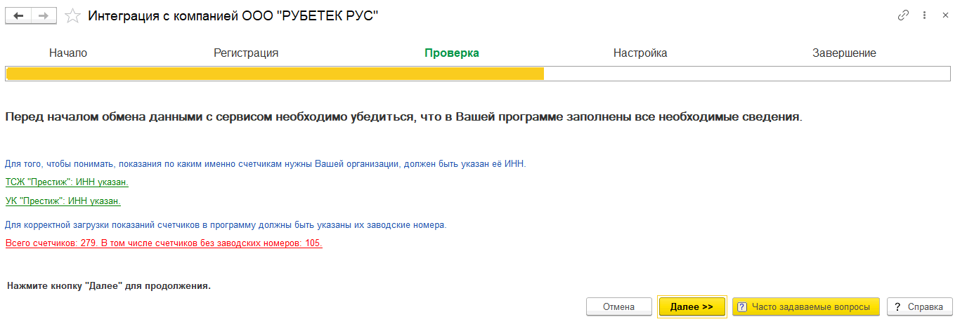Select the Настройка wizard step
Screen dimensions: 967x324
tap(640, 53)
